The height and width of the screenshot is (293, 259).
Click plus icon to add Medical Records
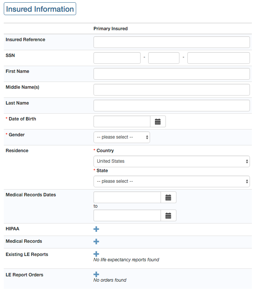tap(96, 241)
